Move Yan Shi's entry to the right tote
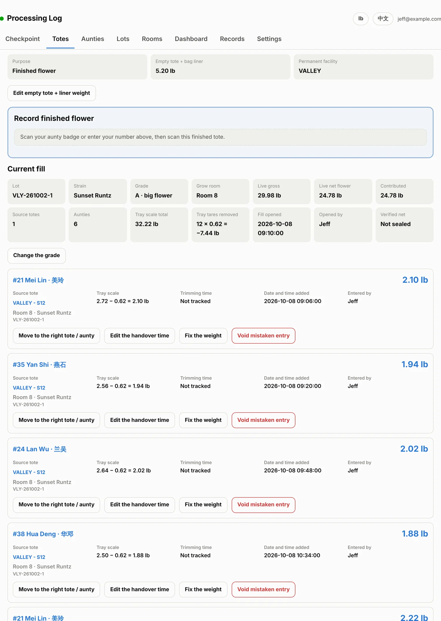Image resolution: width=441 pixels, height=621 pixels. click(x=56, y=420)
